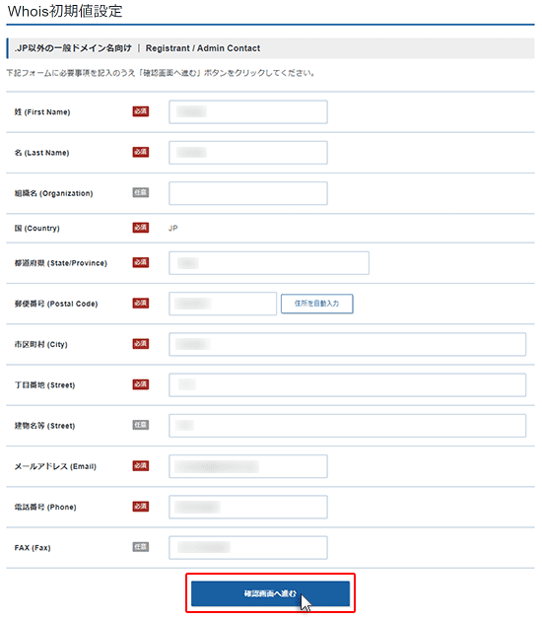Click the optional badge beside Organization

141,192
